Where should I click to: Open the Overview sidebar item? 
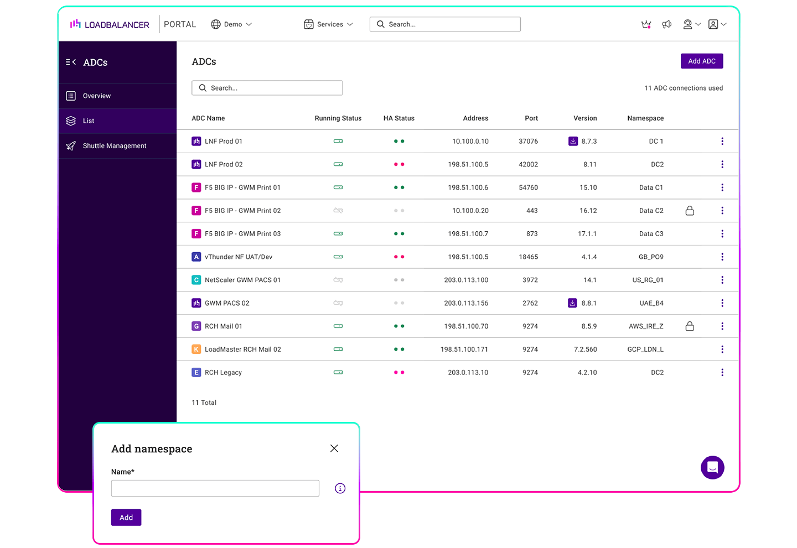tap(97, 96)
